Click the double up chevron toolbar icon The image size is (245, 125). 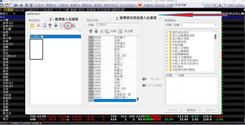[x=26, y=5]
